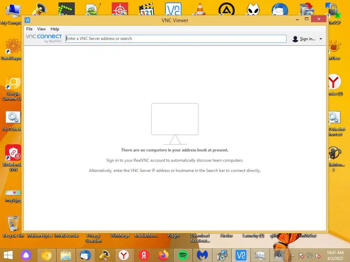Select the Malwarebytes desktop label
This screenshot has width=350, height=262.
coord(40,235)
